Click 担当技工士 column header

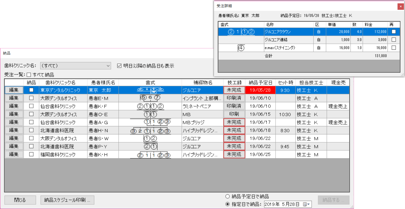(x=311, y=83)
